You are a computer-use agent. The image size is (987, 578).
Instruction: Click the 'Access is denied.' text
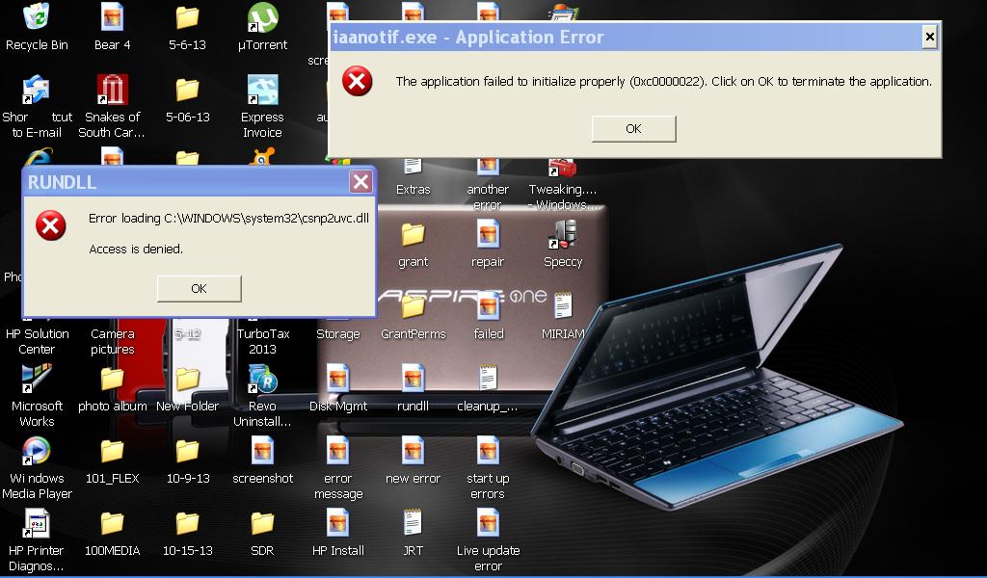136,250
